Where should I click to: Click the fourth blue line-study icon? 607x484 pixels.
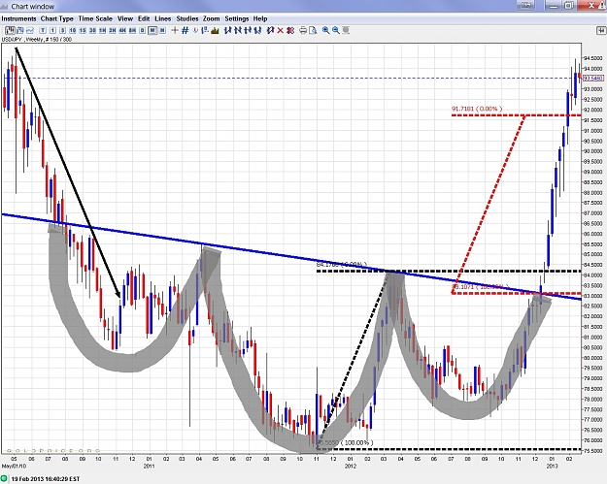(257, 30)
